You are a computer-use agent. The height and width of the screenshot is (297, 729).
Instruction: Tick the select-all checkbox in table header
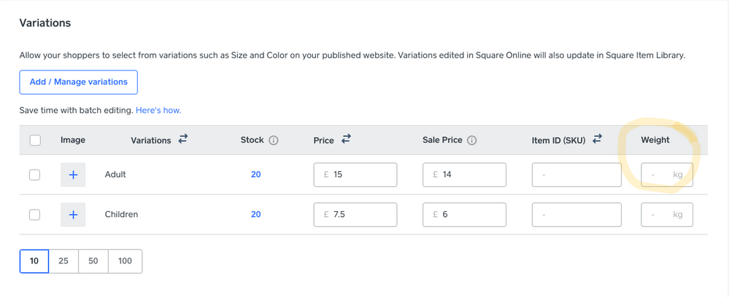[35, 140]
